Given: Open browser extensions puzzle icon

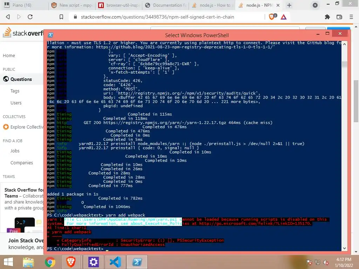Looking at the screenshot, I should point(327,17).
